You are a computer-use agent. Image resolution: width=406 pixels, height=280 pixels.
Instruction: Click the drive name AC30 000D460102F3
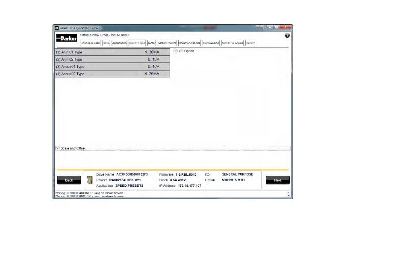132,174
